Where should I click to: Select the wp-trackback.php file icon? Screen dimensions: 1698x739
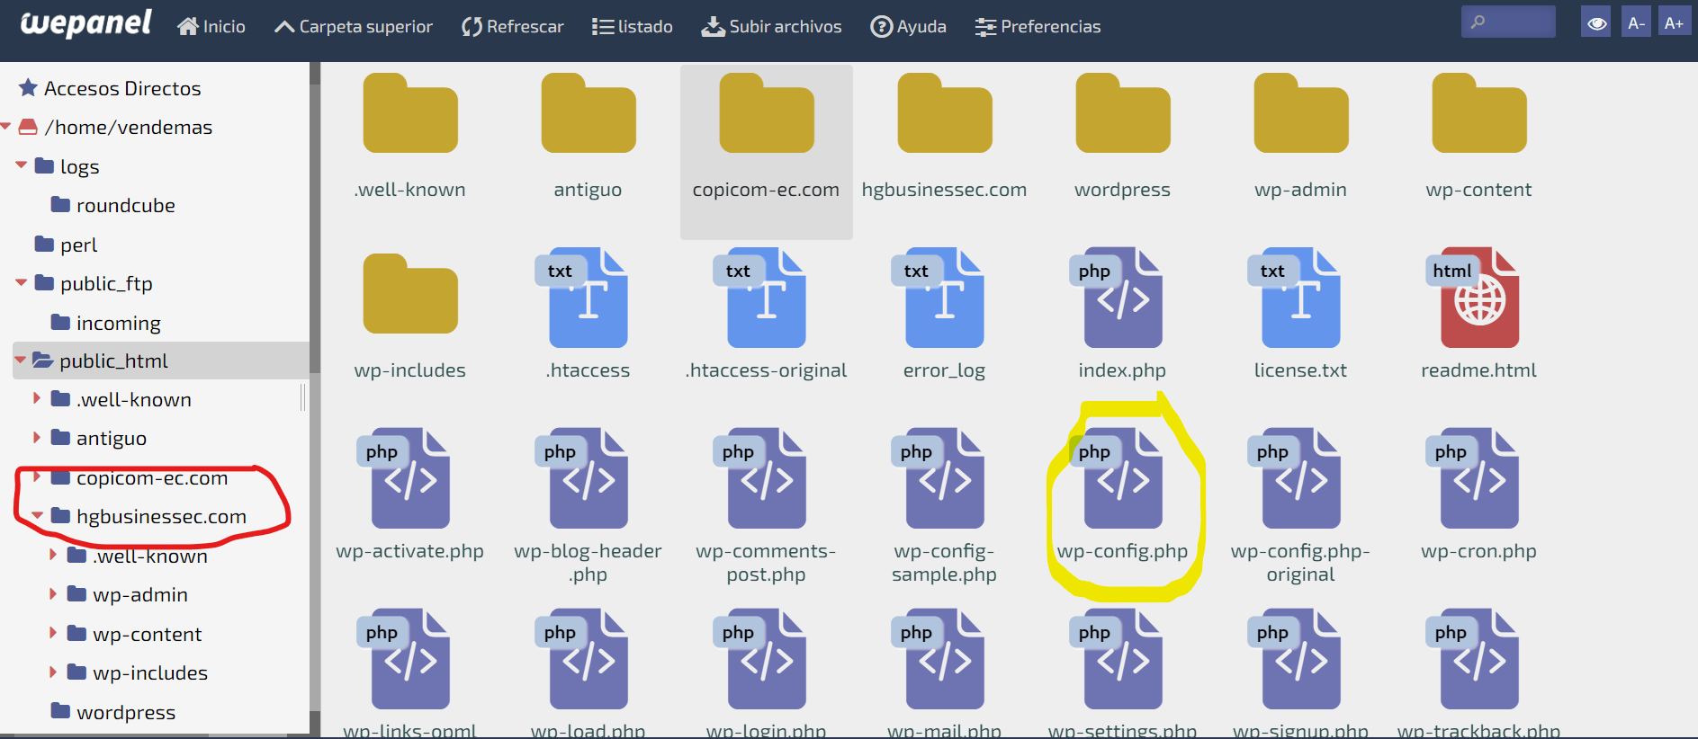(1473, 659)
